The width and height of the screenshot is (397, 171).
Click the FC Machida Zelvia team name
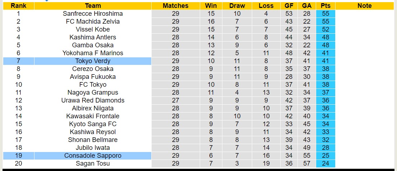93,22
